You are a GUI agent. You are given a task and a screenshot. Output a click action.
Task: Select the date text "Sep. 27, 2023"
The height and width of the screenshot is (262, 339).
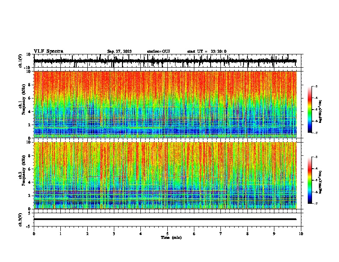pos(119,51)
